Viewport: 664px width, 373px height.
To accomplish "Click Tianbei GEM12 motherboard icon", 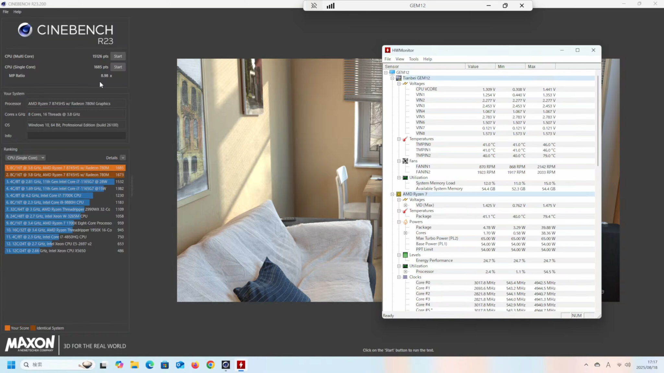I will [399, 78].
